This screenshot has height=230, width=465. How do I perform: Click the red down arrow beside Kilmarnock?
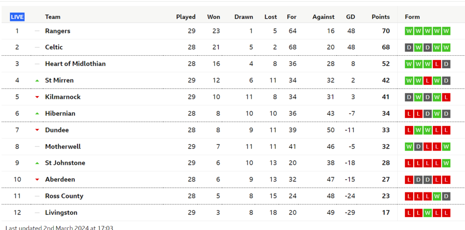pyautogui.click(x=37, y=97)
